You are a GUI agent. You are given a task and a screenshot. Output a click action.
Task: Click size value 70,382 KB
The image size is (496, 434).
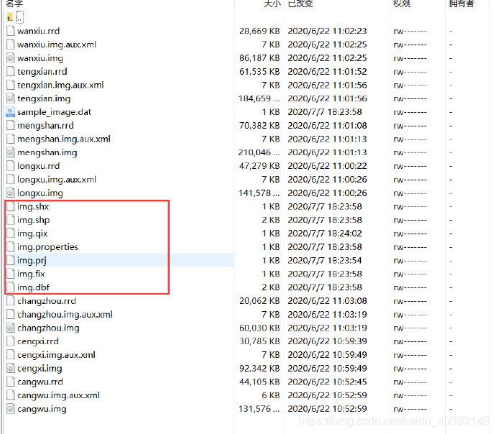pyautogui.click(x=260, y=126)
